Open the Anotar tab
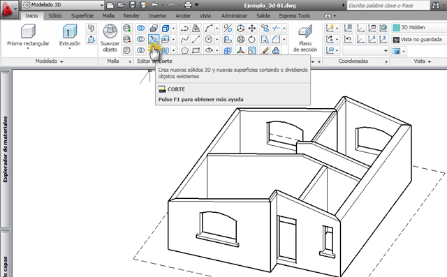The image size is (447, 277). click(183, 16)
